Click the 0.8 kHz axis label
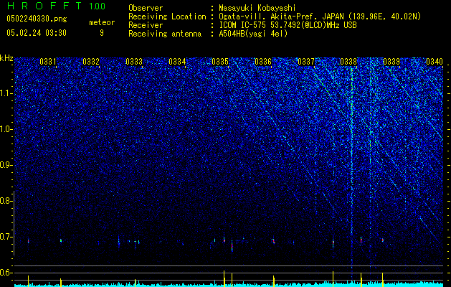 5,201
